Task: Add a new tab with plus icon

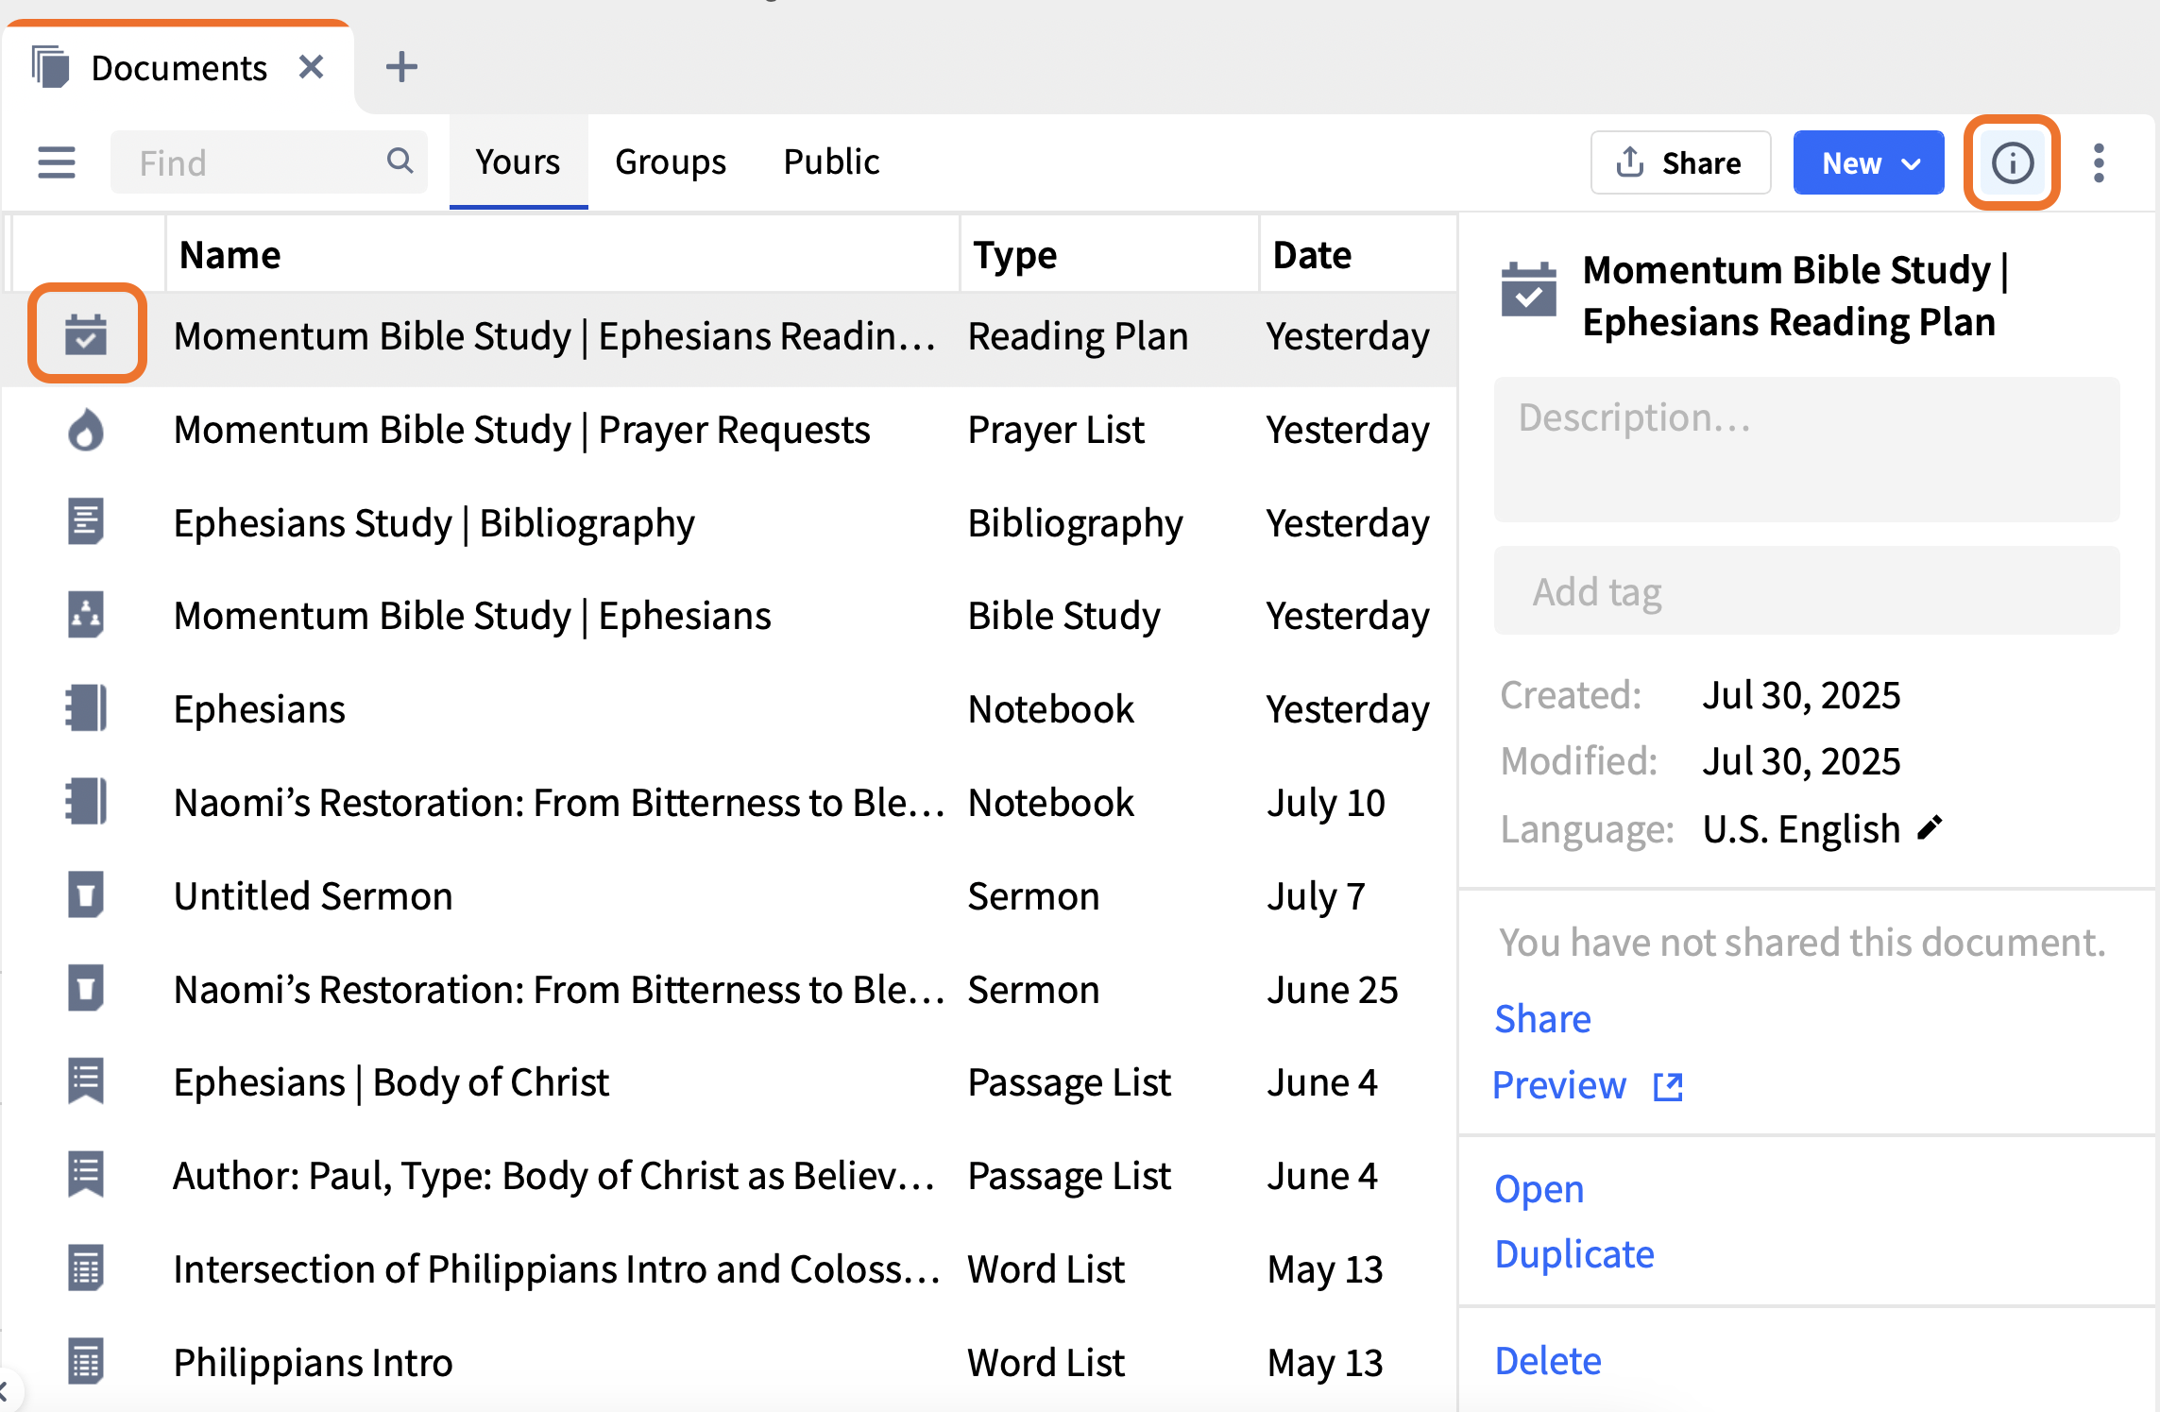Action: point(401,67)
